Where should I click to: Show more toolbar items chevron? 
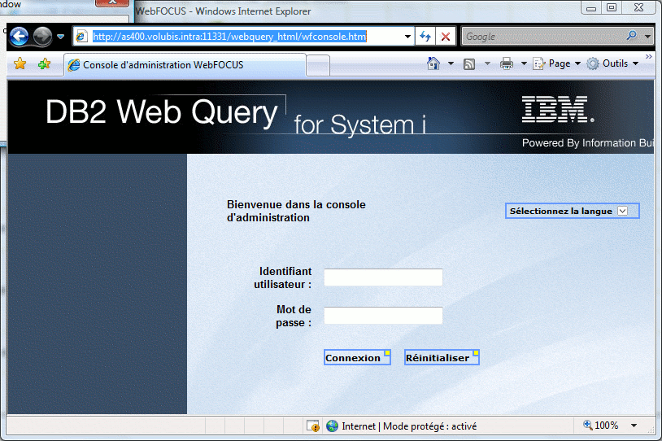pos(649,57)
